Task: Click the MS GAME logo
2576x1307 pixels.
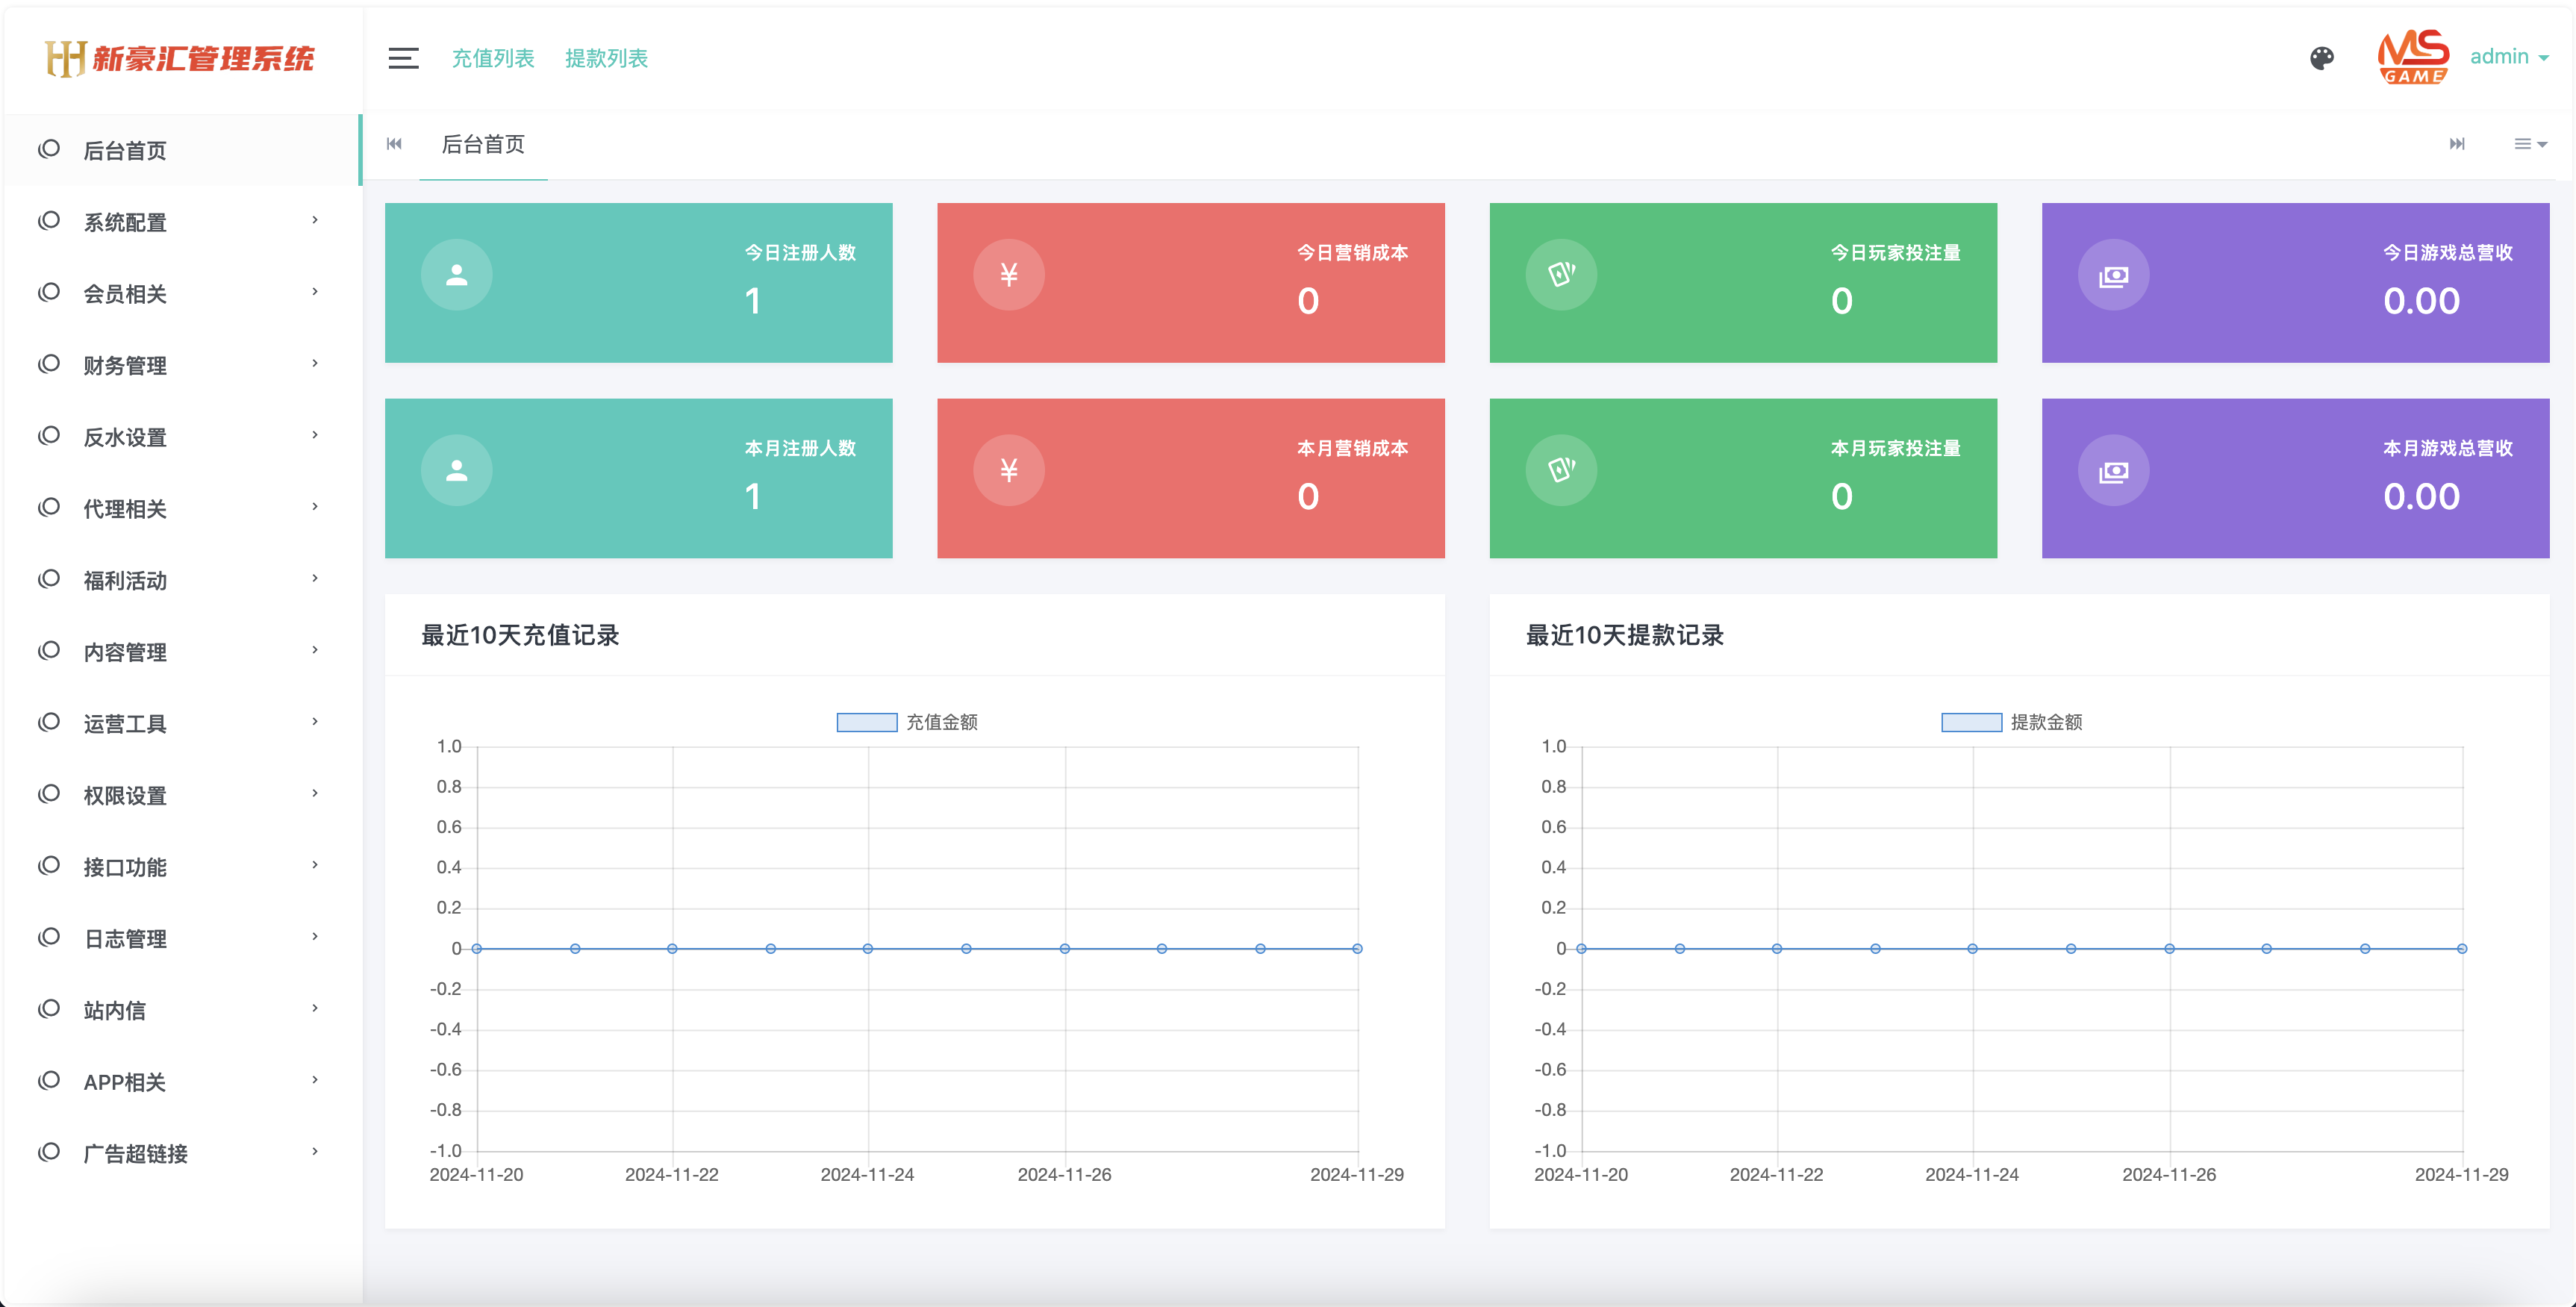Action: tap(2415, 57)
